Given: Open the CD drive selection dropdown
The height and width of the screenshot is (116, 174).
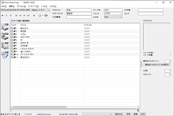Looking at the screenshot, I should coord(26,10).
